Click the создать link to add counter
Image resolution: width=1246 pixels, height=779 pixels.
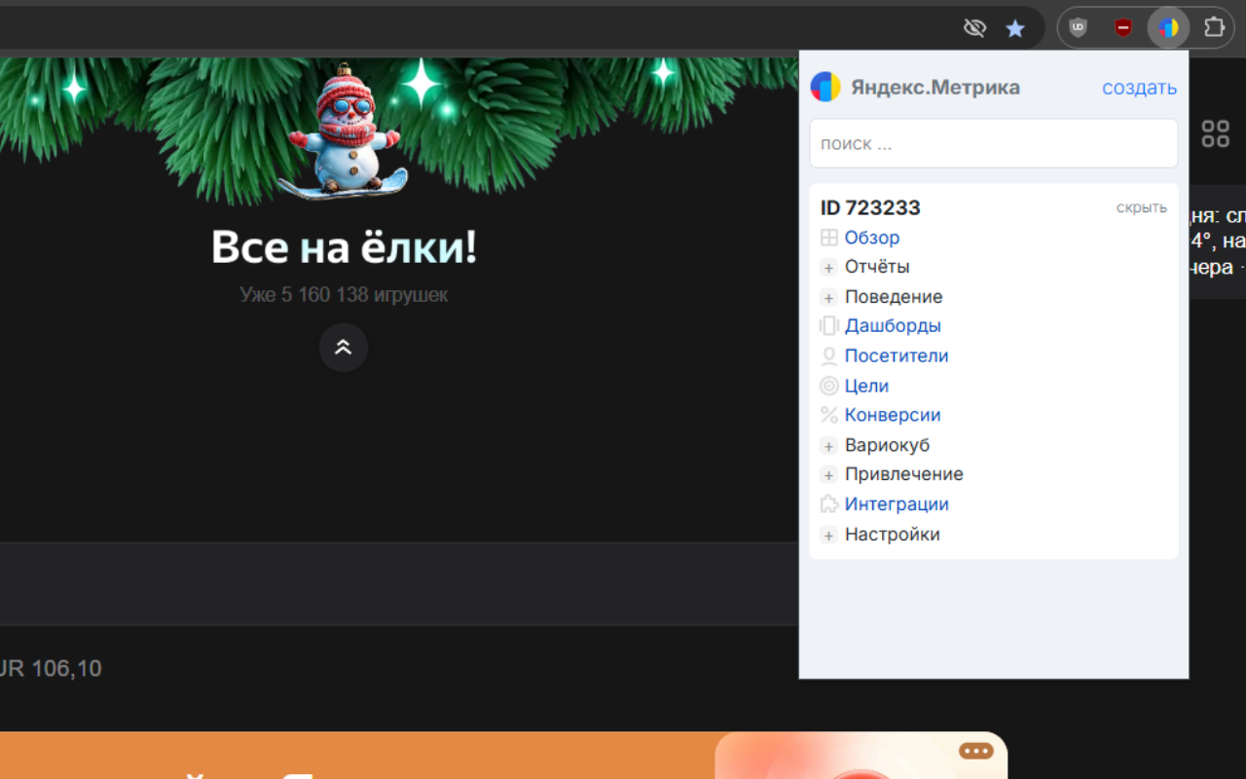(1139, 88)
